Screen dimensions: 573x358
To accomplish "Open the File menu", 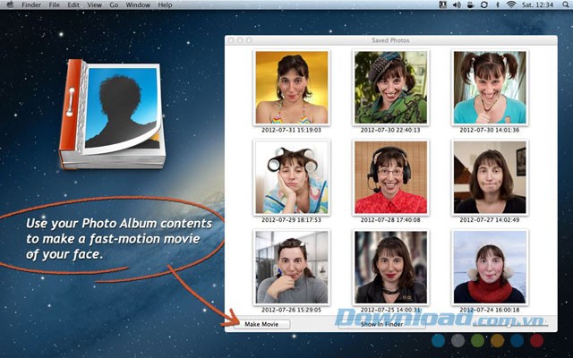I will click(x=54, y=4).
